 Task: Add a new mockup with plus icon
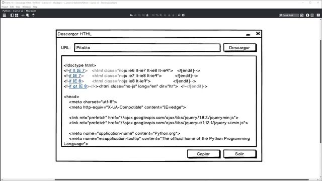(23, 15)
